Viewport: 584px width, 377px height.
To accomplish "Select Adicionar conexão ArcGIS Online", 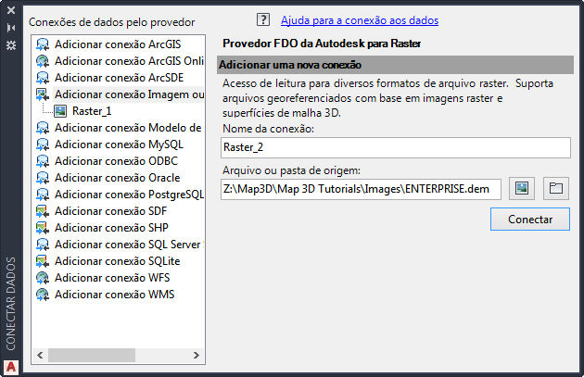I will (129, 61).
